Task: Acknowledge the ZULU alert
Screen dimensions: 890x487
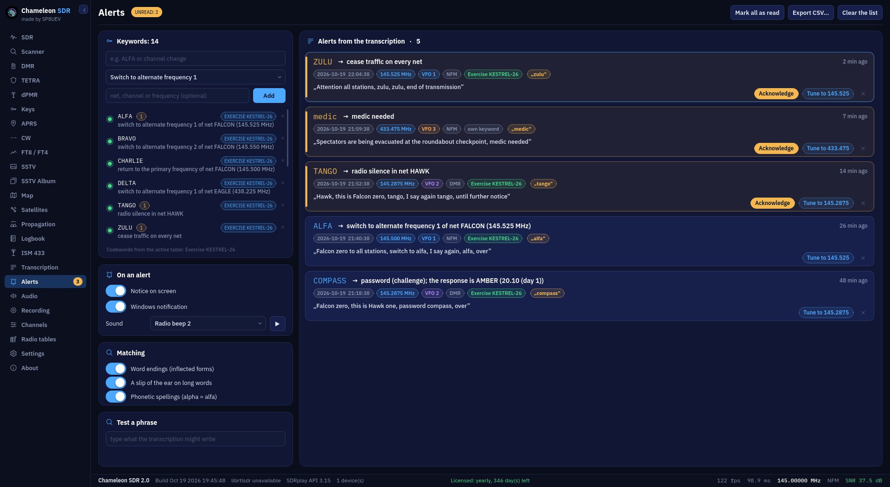Action: click(776, 94)
